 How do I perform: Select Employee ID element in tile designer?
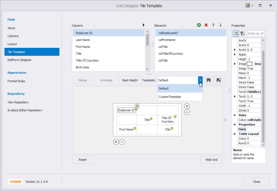[x=126, y=110]
